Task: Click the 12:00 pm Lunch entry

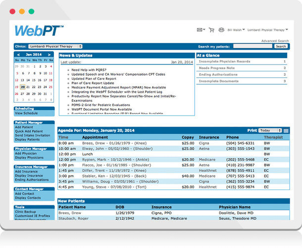Action: pyautogui.click(x=88, y=154)
